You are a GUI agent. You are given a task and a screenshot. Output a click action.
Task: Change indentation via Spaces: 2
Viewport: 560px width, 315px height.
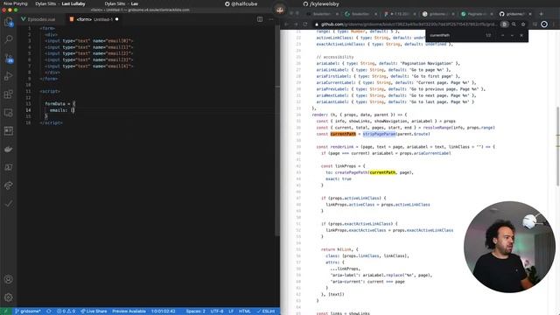195,311
